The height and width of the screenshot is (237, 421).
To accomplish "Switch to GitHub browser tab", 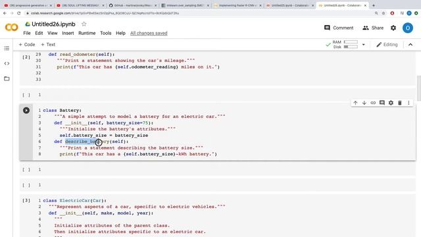I will click(x=132, y=5).
